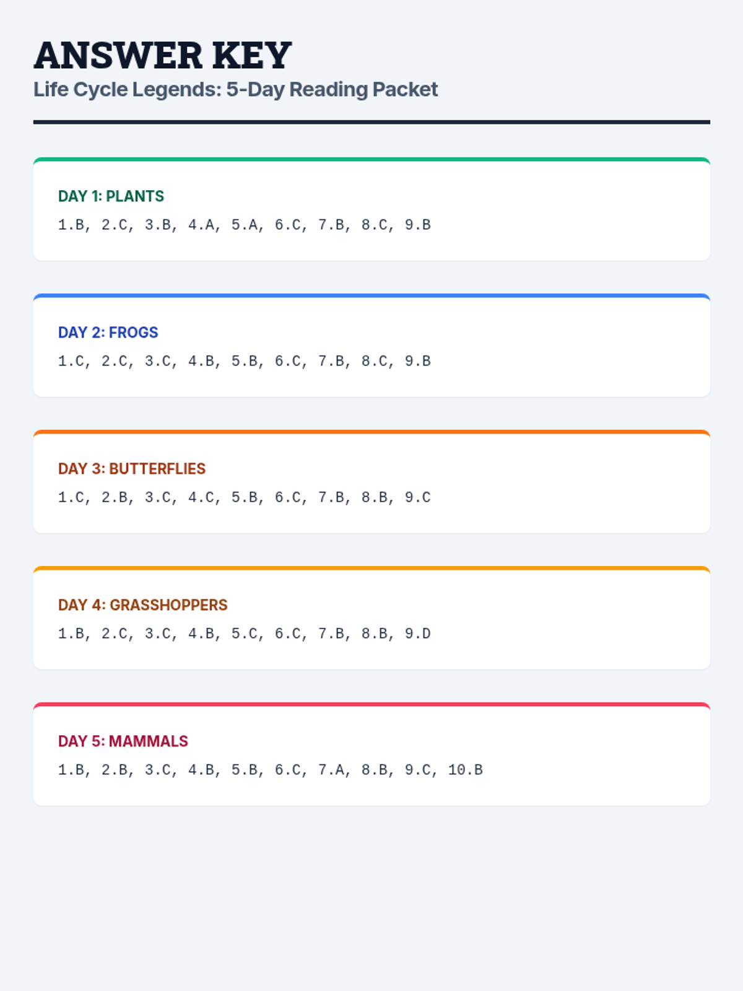
Task: Click the ANSWER KEY main title
Action: pyautogui.click(x=162, y=55)
